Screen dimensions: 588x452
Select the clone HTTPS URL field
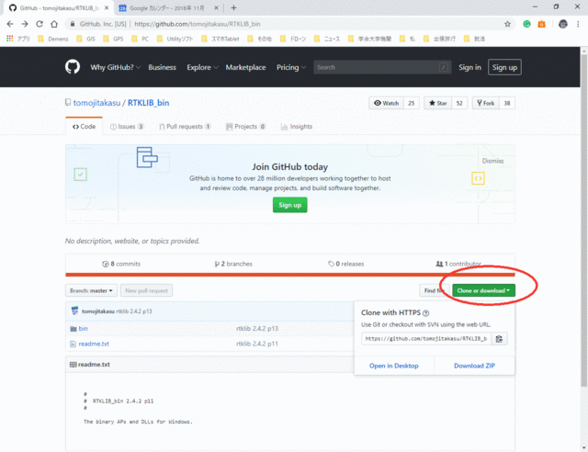[426, 339]
